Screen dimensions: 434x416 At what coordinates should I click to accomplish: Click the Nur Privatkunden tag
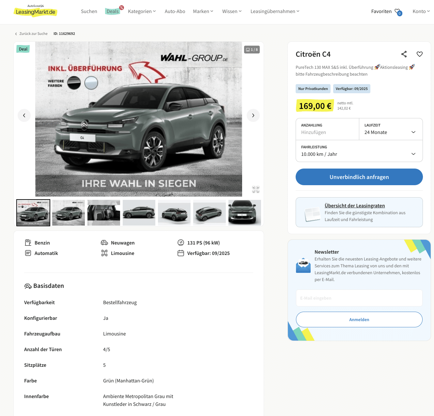click(313, 89)
